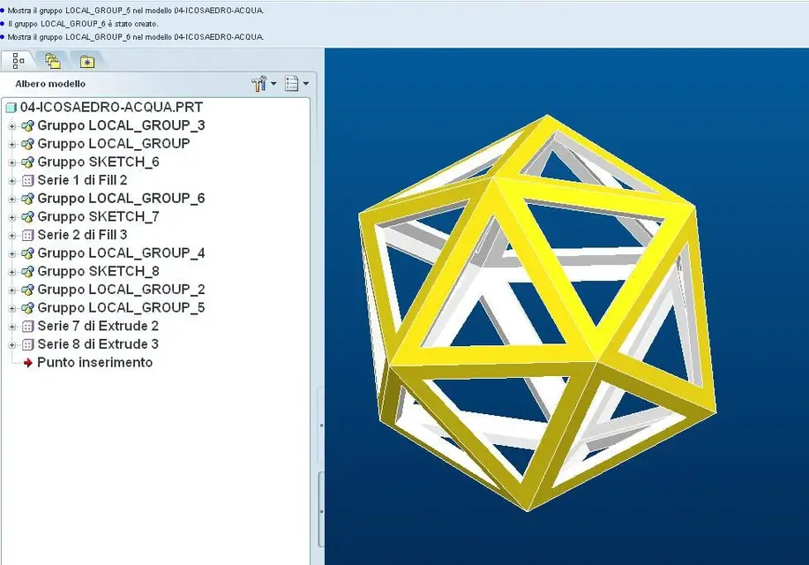809x565 pixels.
Task: Open the Model Tree tab icon
Action: click(18, 61)
